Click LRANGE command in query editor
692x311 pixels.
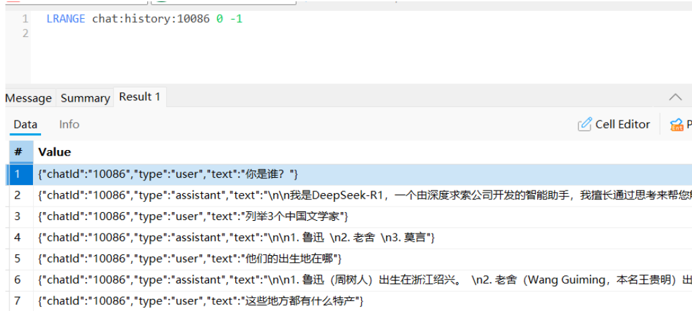pos(66,20)
